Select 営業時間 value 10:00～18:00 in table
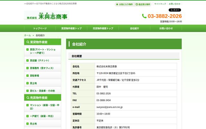Screen dimensions: 206x129 pos(103,114)
